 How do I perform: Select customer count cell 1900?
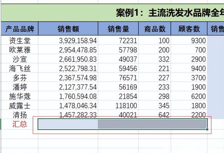click(x=189, y=87)
